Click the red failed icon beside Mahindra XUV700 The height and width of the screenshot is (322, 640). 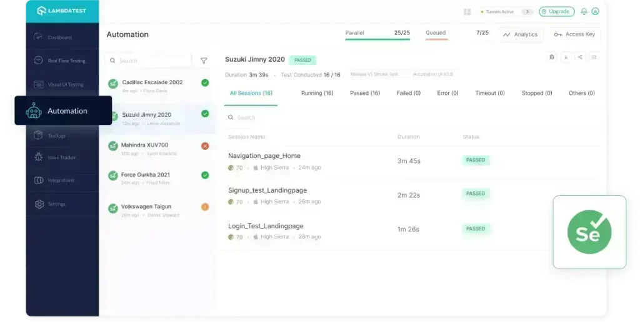[x=205, y=146]
